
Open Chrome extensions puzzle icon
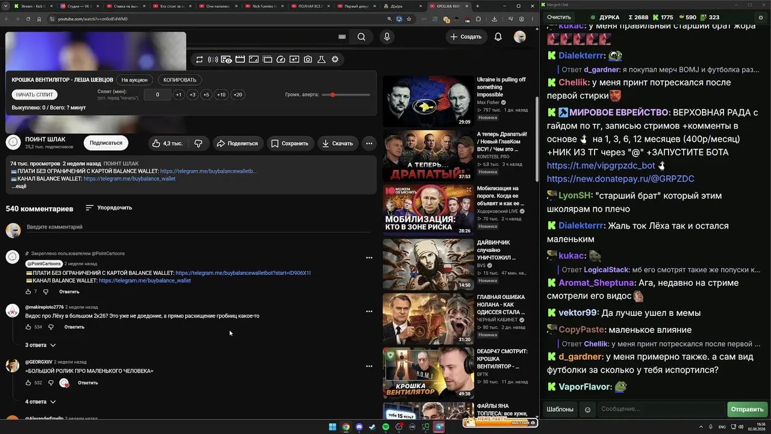[x=478, y=19]
